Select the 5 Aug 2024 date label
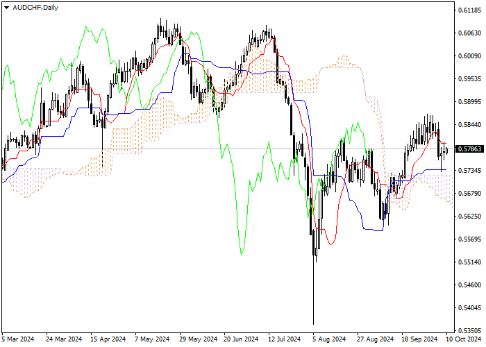 click(x=329, y=339)
